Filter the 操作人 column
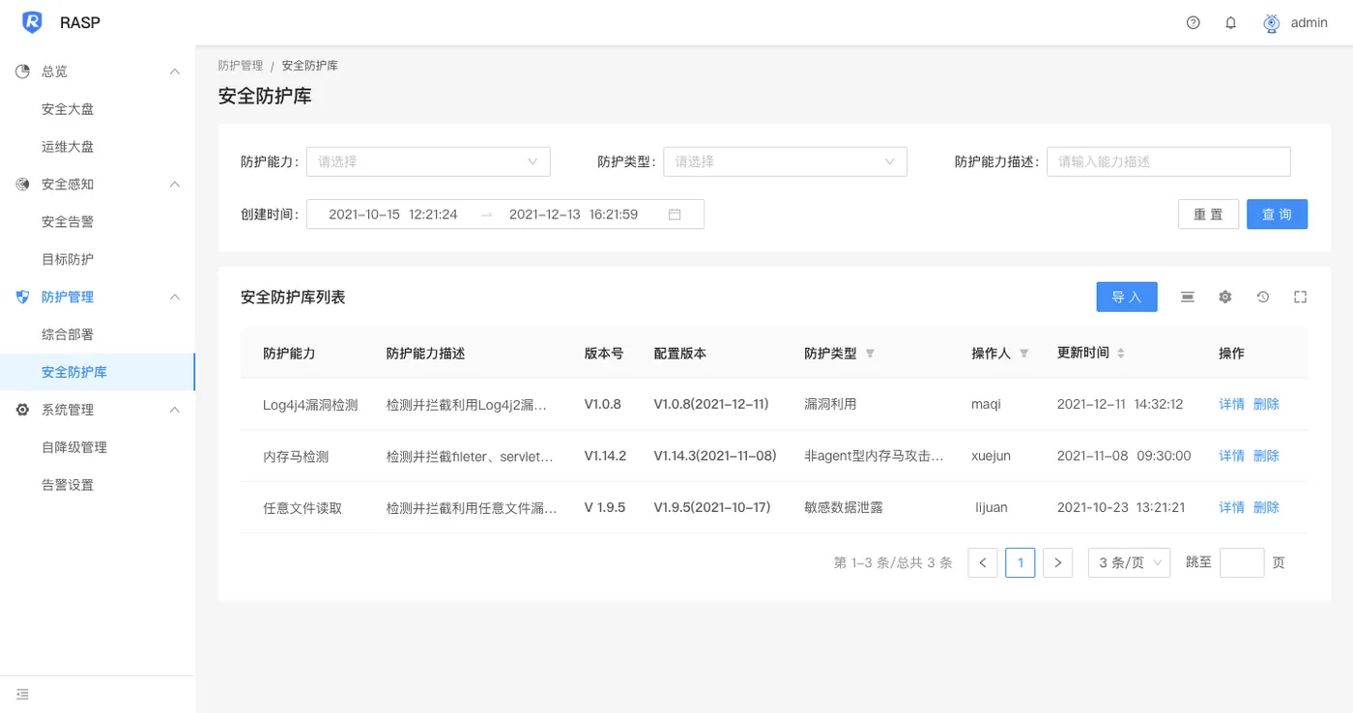This screenshot has width=1353, height=713. click(1024, 354)
